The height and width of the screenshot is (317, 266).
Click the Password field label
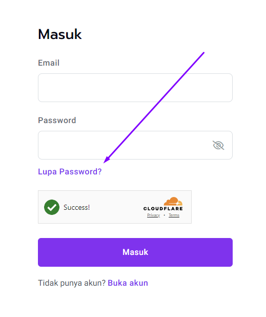(57, 121)
